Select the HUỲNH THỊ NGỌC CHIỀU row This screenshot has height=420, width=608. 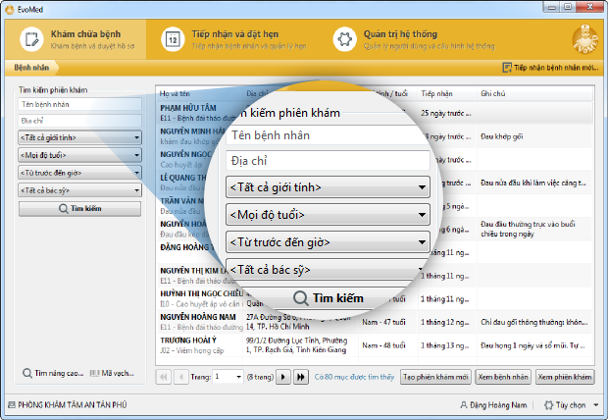(375, 299)
